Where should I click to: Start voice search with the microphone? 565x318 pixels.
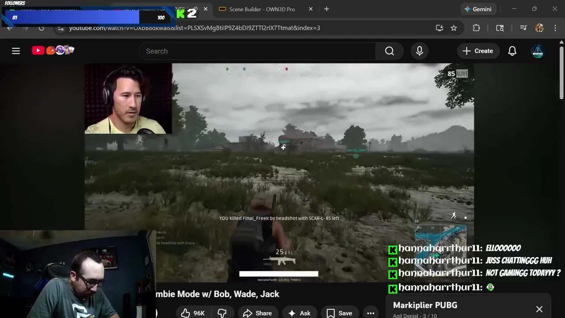[419, 51]
